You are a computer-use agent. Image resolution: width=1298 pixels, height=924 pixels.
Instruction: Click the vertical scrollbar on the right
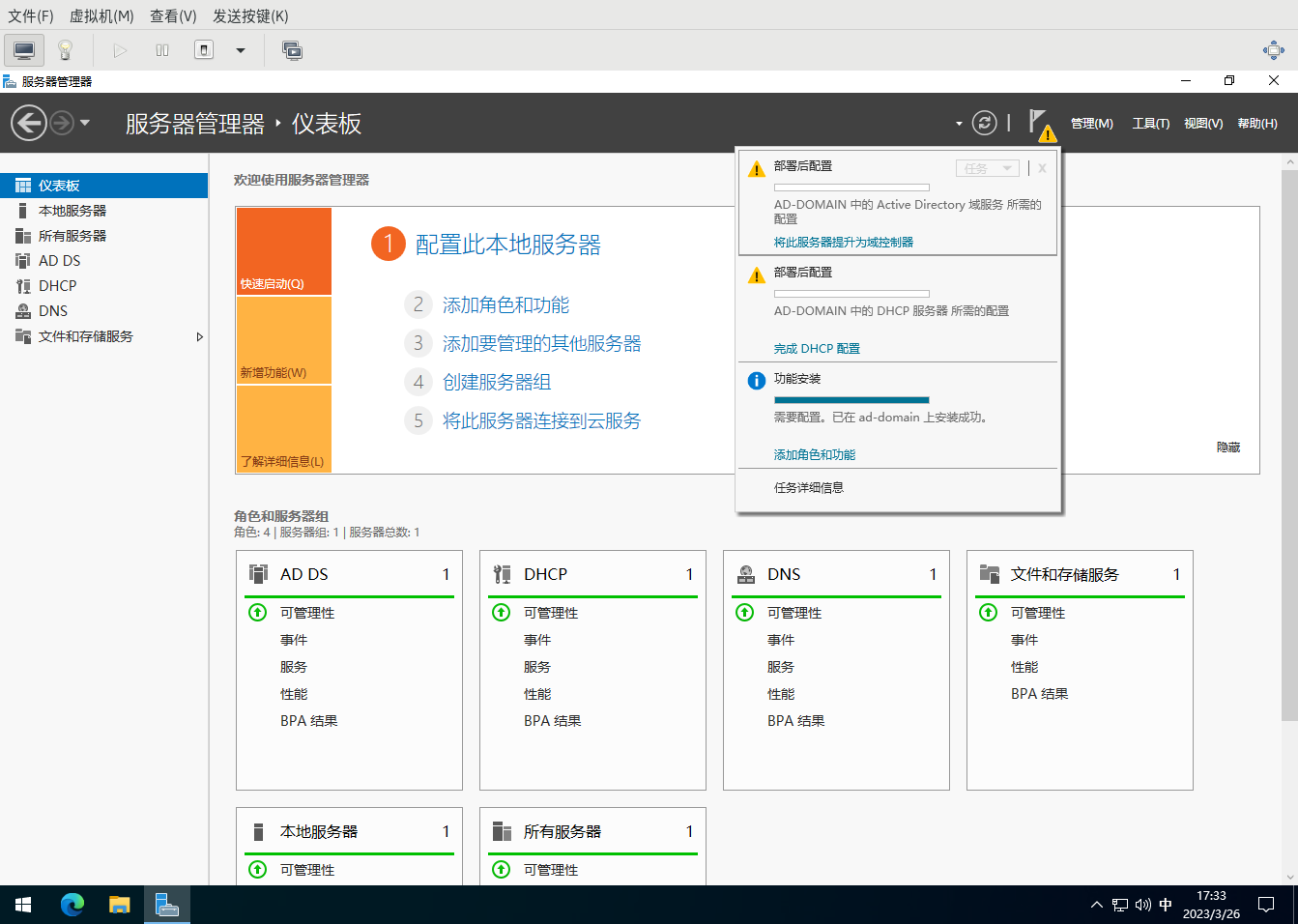tap(1289, 445)
